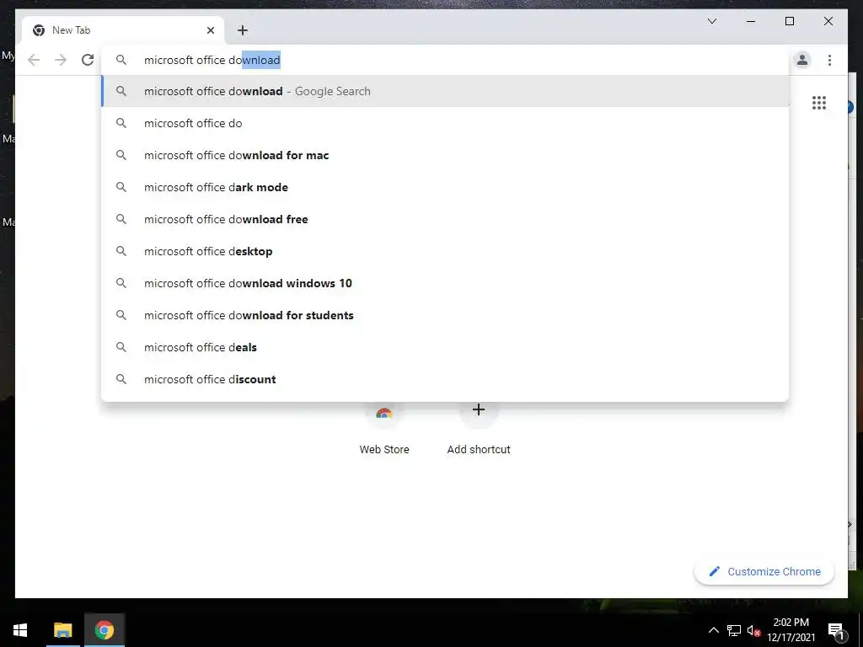Select "microsoft office desktop" suggestion
This screenshot has width=863, height=647.
(445, 251)
